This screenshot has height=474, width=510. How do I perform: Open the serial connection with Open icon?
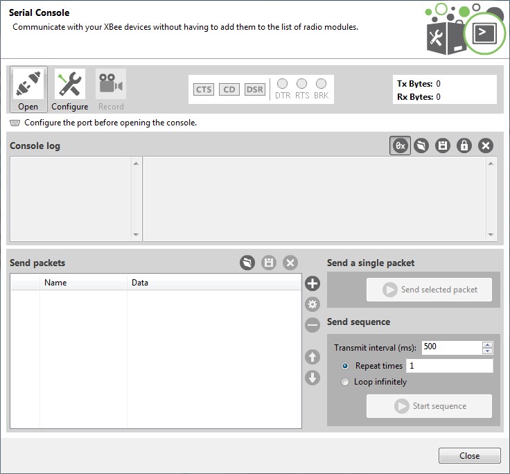[28, 89]
